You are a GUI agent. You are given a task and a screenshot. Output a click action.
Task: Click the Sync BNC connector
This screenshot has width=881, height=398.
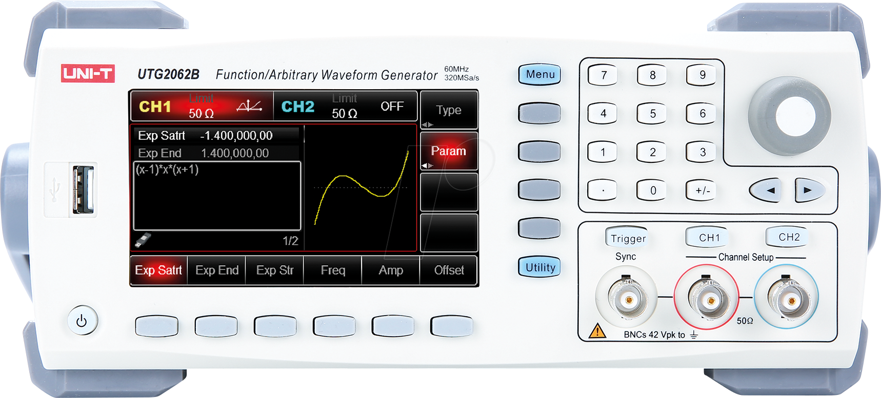click(627, 297)
